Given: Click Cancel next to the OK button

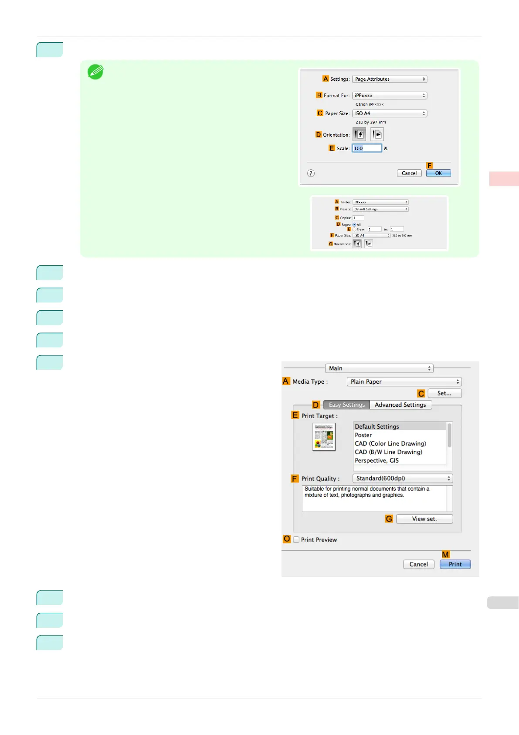Looking at the screenshot, I should tap(409, 173).
